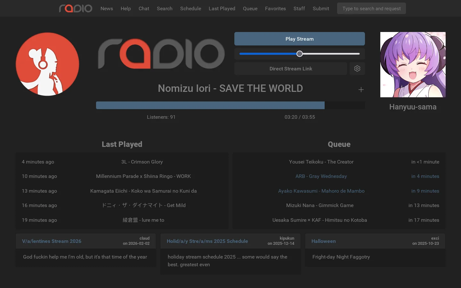Adjust the volume slider handle

(x=300, y=54)
